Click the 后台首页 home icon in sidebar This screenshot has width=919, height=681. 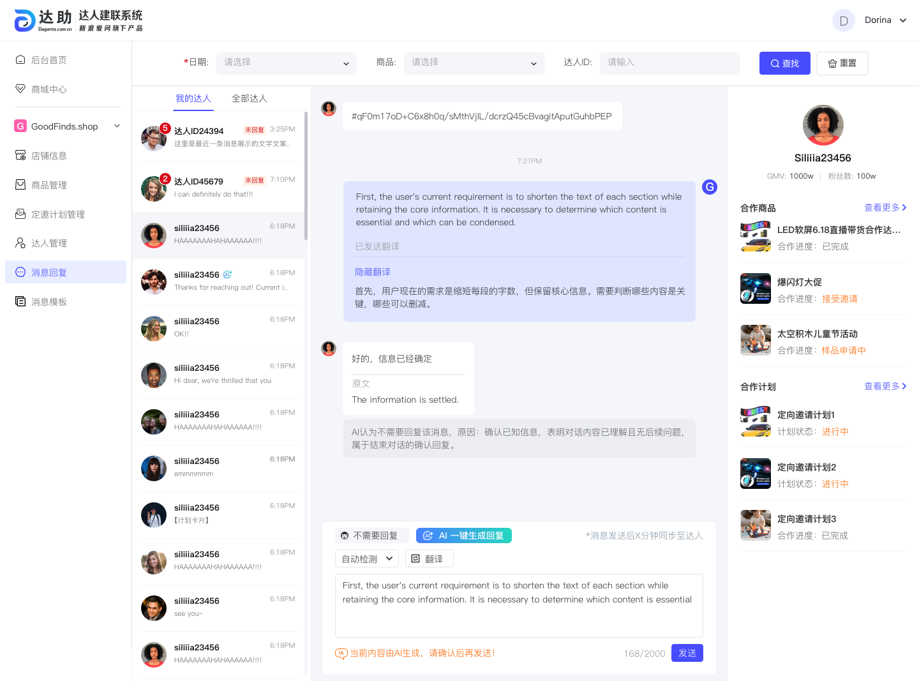point(20,60)
